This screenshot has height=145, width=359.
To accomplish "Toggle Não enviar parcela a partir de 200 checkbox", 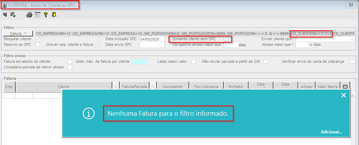I will coord(266,61).
